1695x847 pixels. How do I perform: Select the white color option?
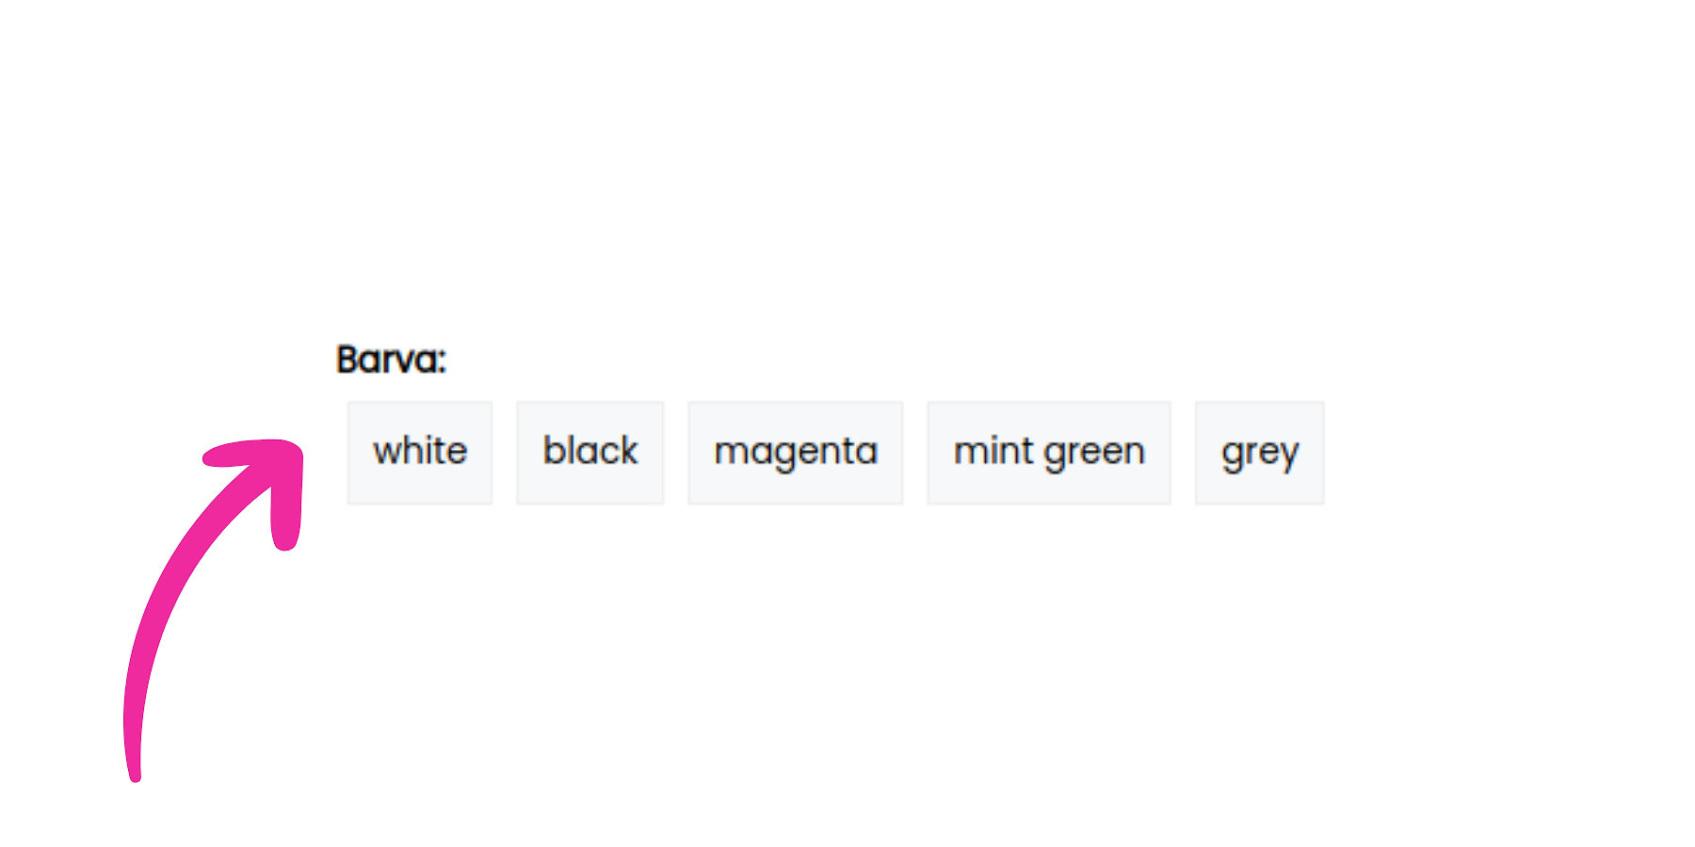coord(420,453)
